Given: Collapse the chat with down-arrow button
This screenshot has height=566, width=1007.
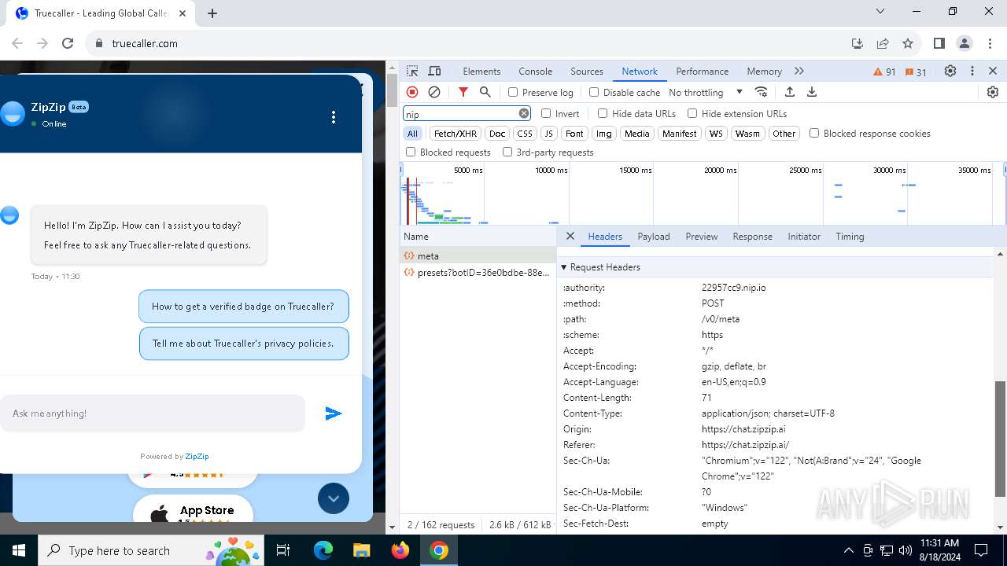Looking at the screenshot, I should point(334,498).
